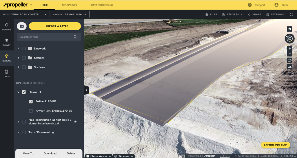This screenshot has width=297, height=158.
Task: Click the add new folder icon
Action: (22, 26)
